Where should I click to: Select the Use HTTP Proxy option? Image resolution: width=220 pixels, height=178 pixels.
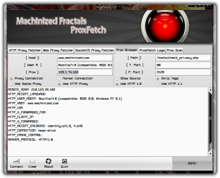[x=60, y=84]
